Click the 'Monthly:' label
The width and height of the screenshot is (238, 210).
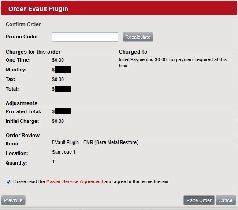(16, 70)
